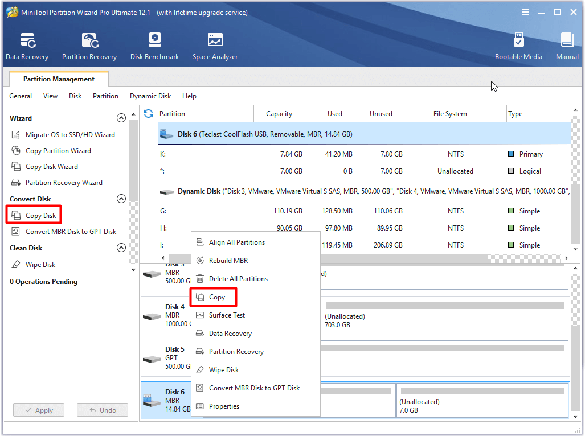Screen dimensions: 585x436
Task: Select the Partition Management tab
Action: 59,79
